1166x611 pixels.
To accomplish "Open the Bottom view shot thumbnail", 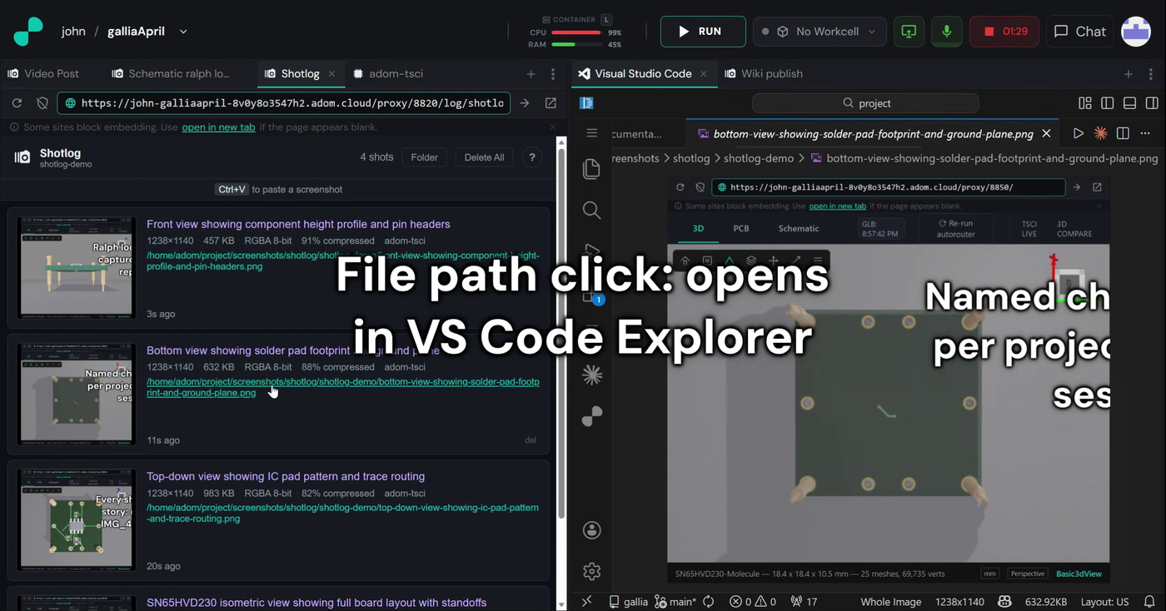I will [x=76, y=394].
